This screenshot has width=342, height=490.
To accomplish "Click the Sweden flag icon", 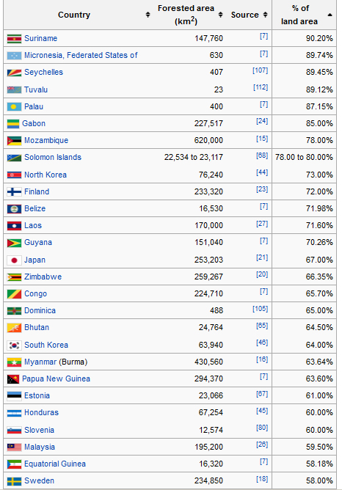I will [14, 481].
